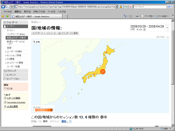The image size is (175, 131).
Task: Open the search options dropdown arrow
Action: [172, 7]
